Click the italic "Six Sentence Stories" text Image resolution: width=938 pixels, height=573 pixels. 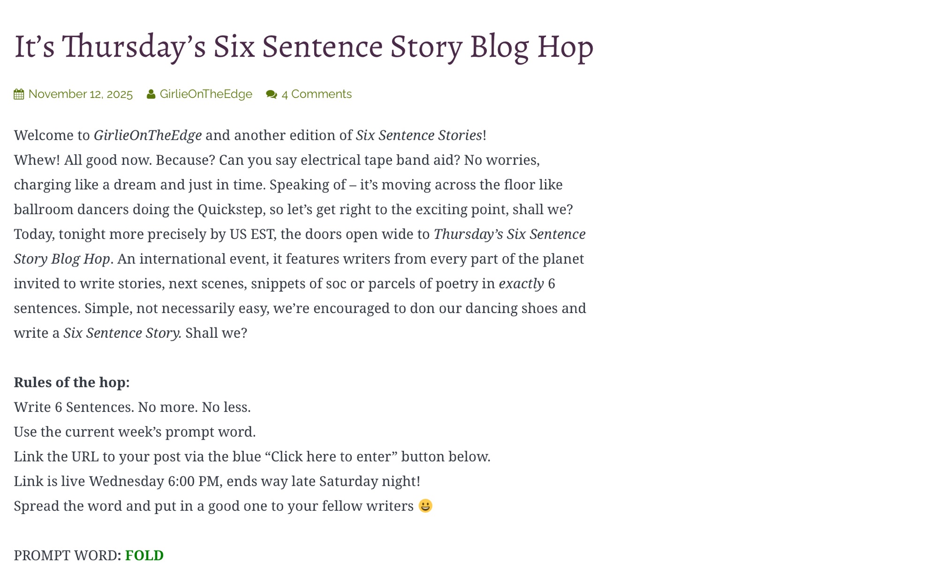(x=419, y=135)
